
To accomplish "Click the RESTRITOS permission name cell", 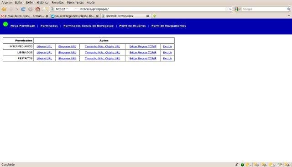I will click(18, 58).
